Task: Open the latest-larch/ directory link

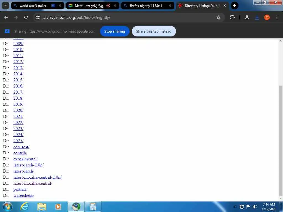Action: coord(24,171)
